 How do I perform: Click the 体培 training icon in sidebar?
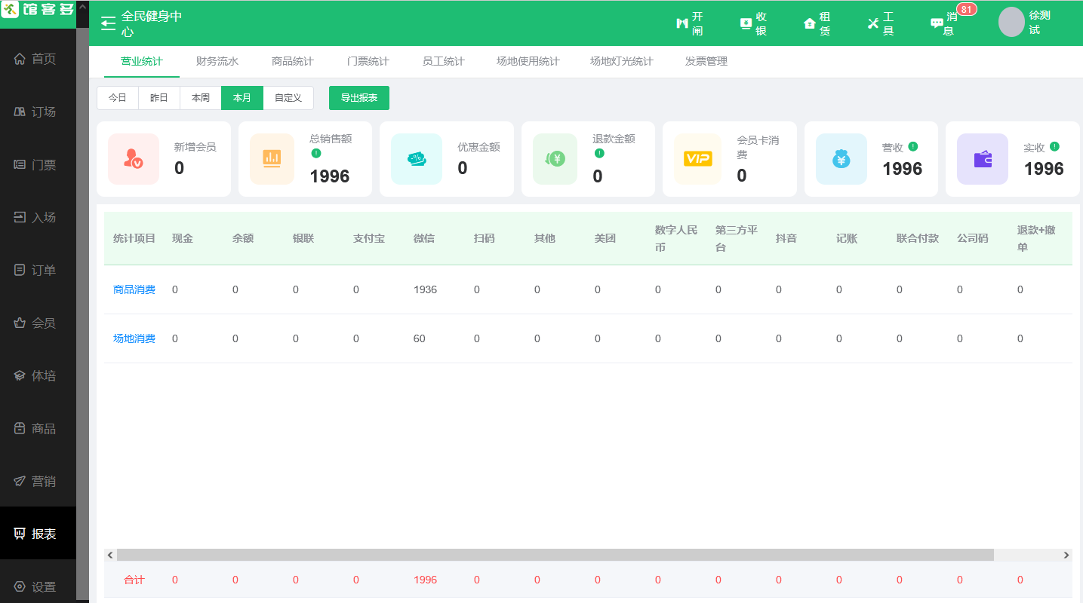click(x=20, y=375)
